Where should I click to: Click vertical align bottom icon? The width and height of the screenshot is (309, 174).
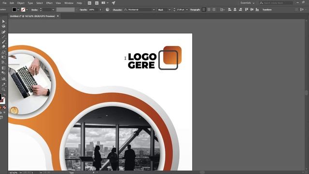[x=257, y=10]
